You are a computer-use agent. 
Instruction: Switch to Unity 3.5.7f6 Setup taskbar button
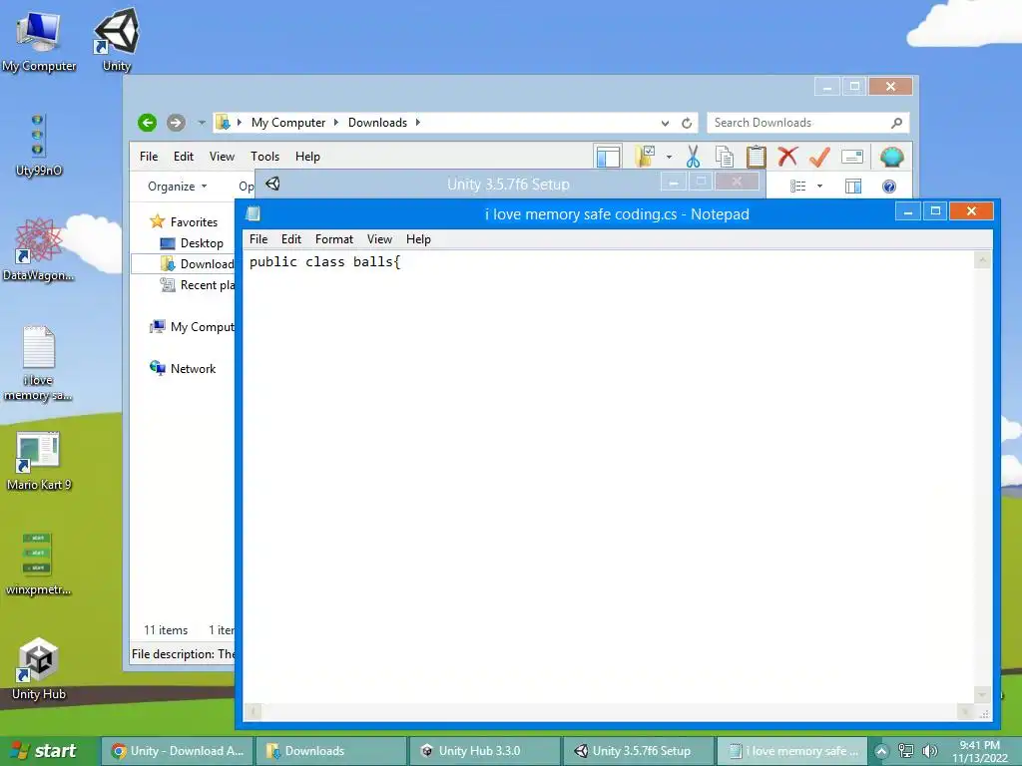[638, 751]
